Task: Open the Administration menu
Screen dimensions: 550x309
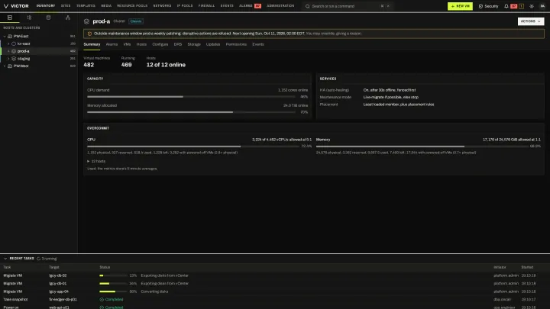Action: click(x=280, y=6)
